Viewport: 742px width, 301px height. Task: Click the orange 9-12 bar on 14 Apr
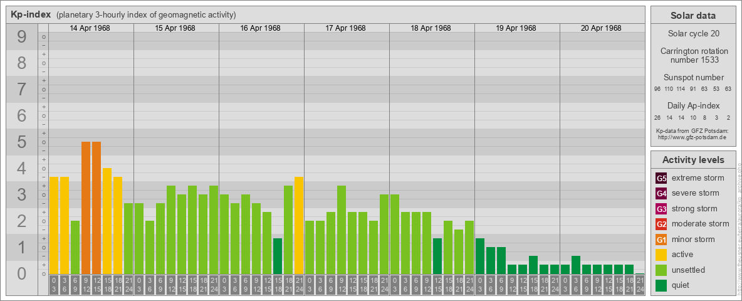pyautogui.click(x=86, y=208)
